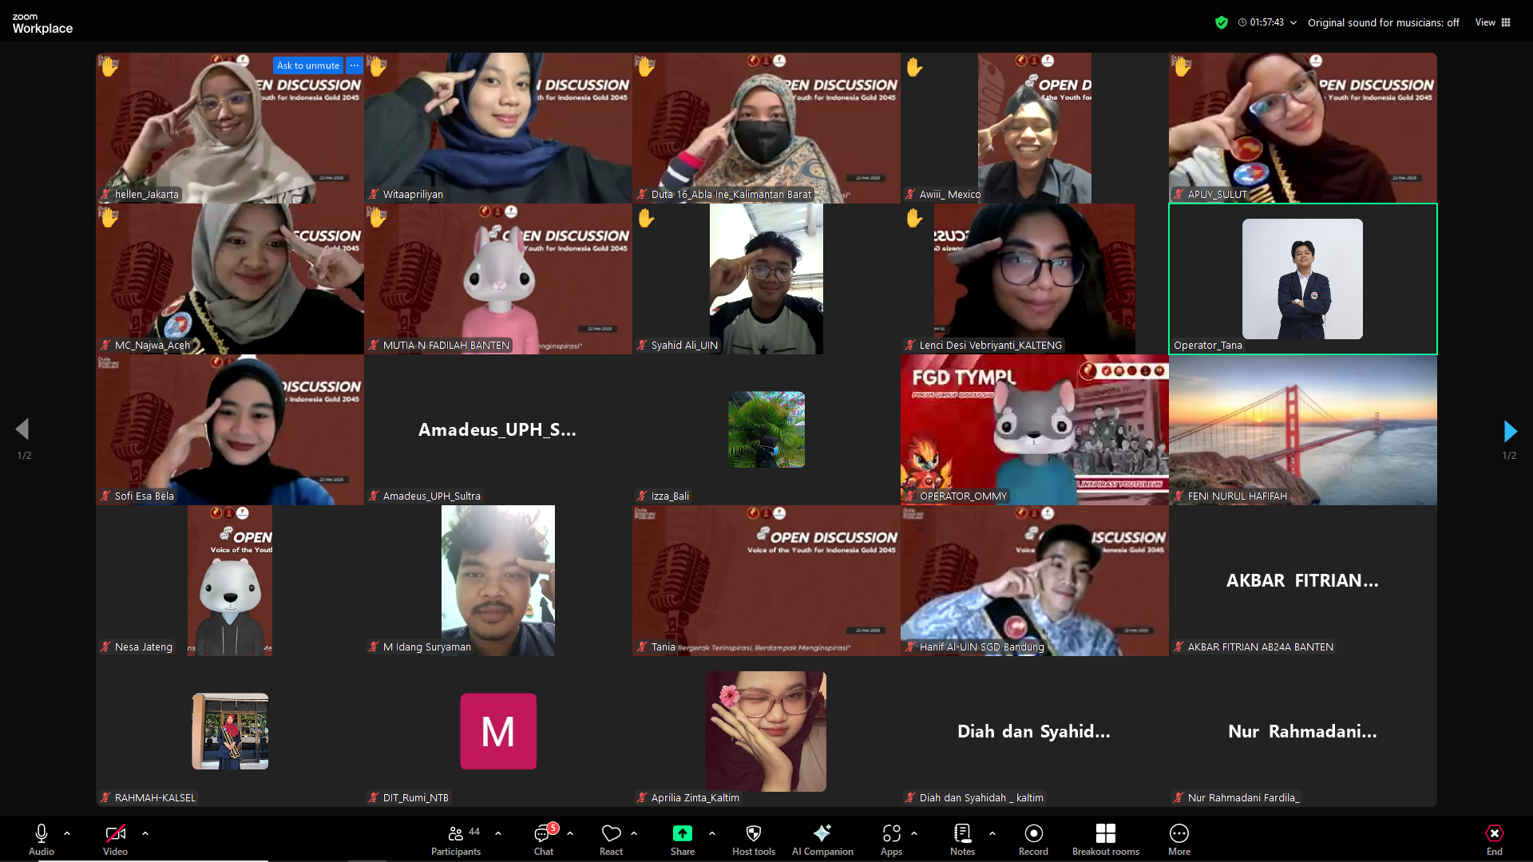
Task: Open Host tools shield icon
Action: click(753, 834)
